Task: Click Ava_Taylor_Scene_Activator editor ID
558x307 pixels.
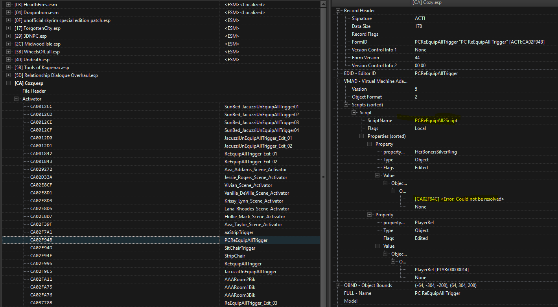Action: pos(253,225)
